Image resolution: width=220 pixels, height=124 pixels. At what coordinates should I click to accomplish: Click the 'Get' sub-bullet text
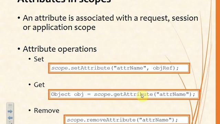coord(39,85)
